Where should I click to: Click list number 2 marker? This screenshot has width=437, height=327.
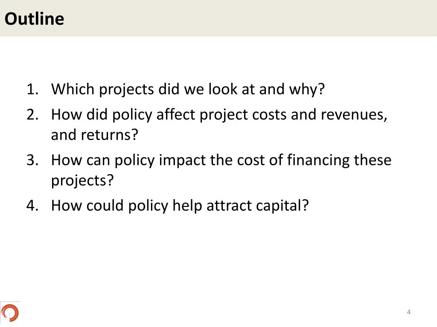click(32, 115)
